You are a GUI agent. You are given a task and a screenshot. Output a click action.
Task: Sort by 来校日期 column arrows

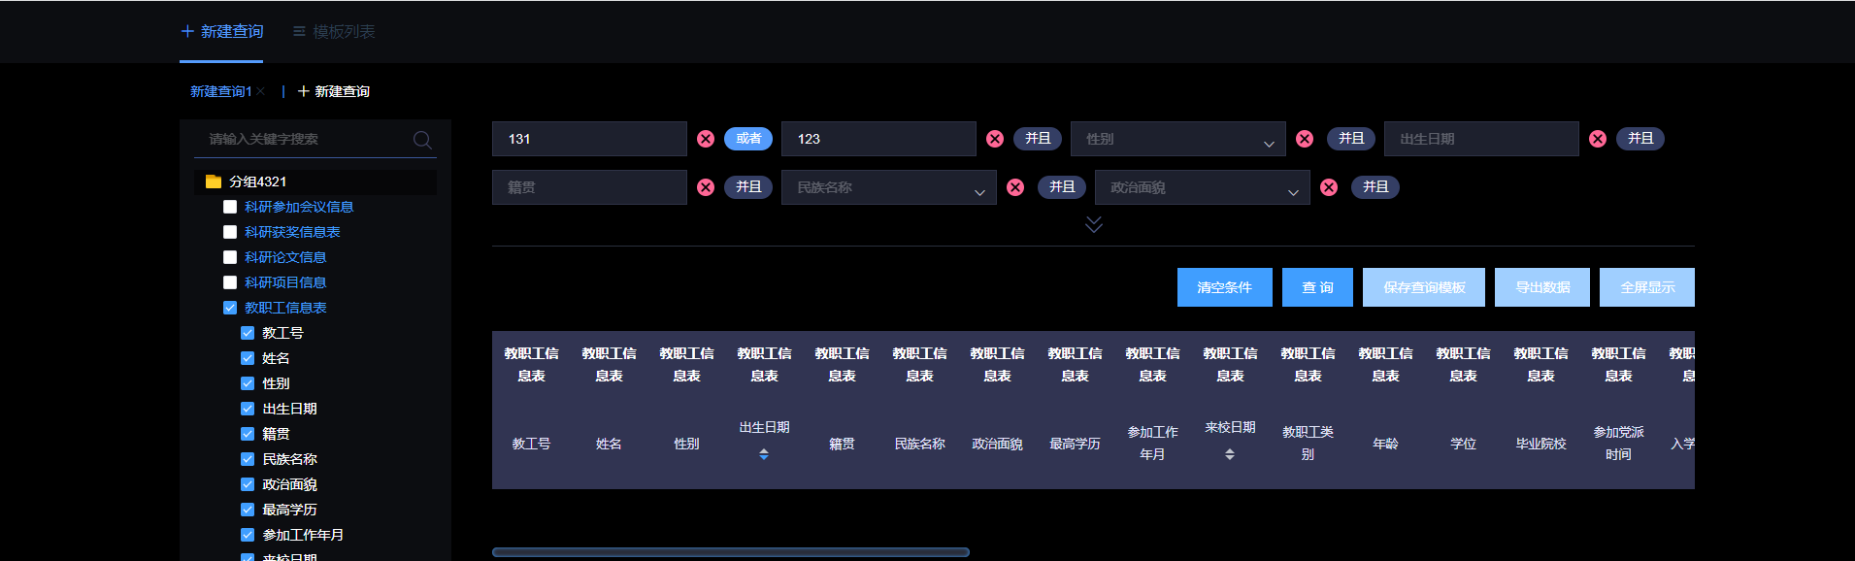(1230, 454)
